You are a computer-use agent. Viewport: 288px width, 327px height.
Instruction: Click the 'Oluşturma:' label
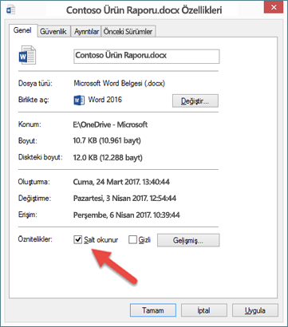point(34,182)
